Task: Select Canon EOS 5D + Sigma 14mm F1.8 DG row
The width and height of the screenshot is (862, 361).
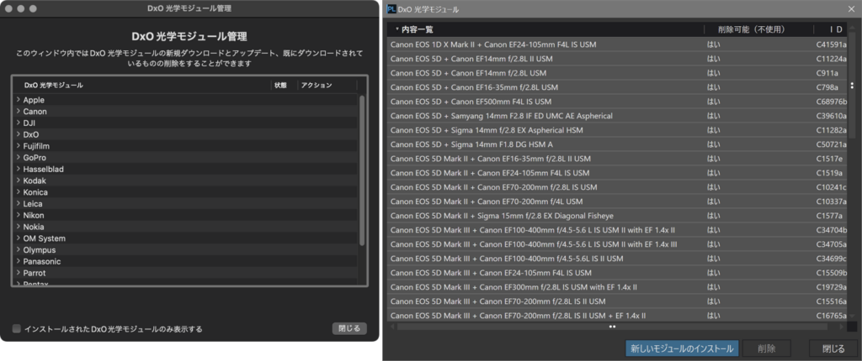Action: pyautogui.click(x=618, y=144)
